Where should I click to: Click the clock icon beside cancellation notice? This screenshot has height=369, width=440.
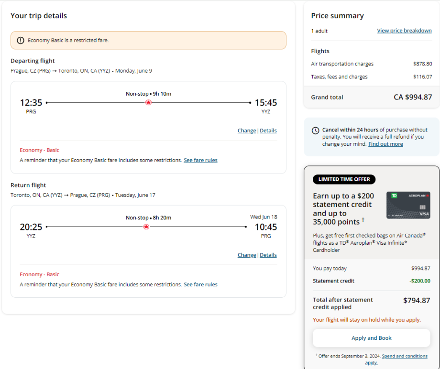[x=316, y=130]
